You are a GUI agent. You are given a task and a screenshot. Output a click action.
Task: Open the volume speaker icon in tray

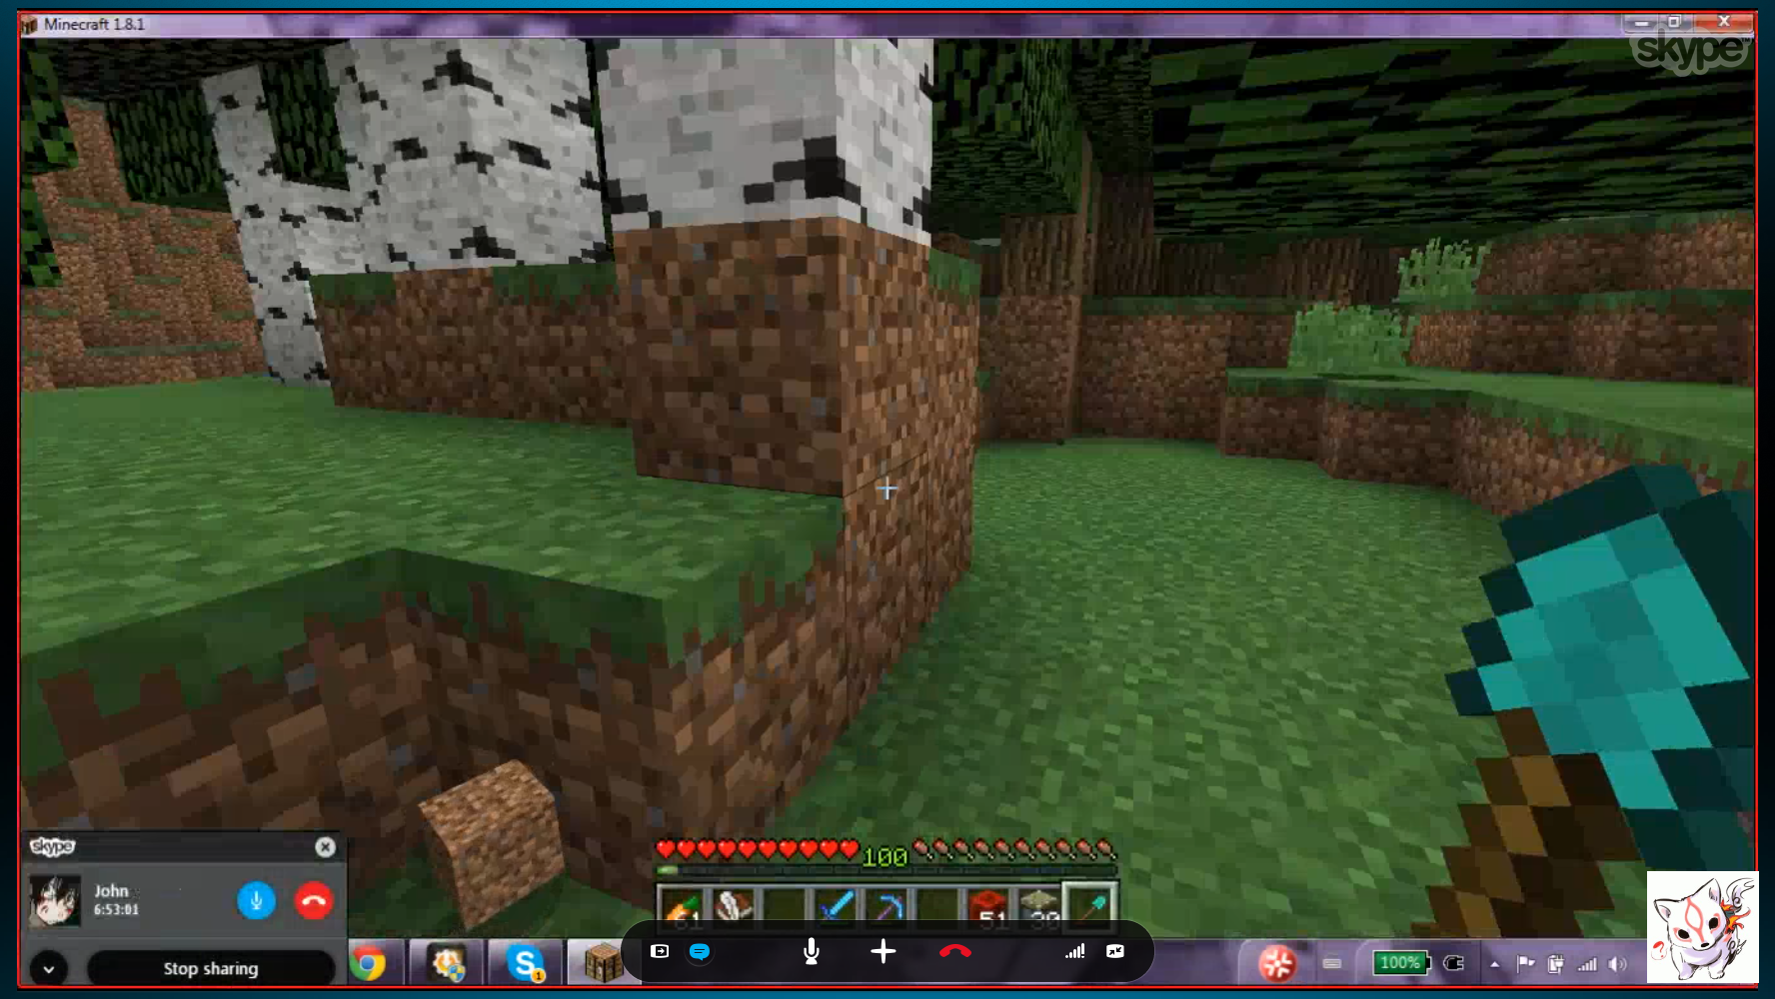[1618, 964]
